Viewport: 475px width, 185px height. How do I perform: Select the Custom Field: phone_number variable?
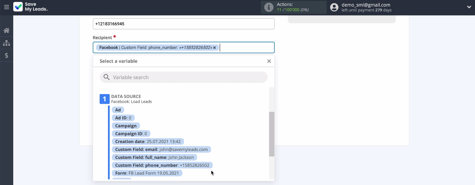coord(162,165)
